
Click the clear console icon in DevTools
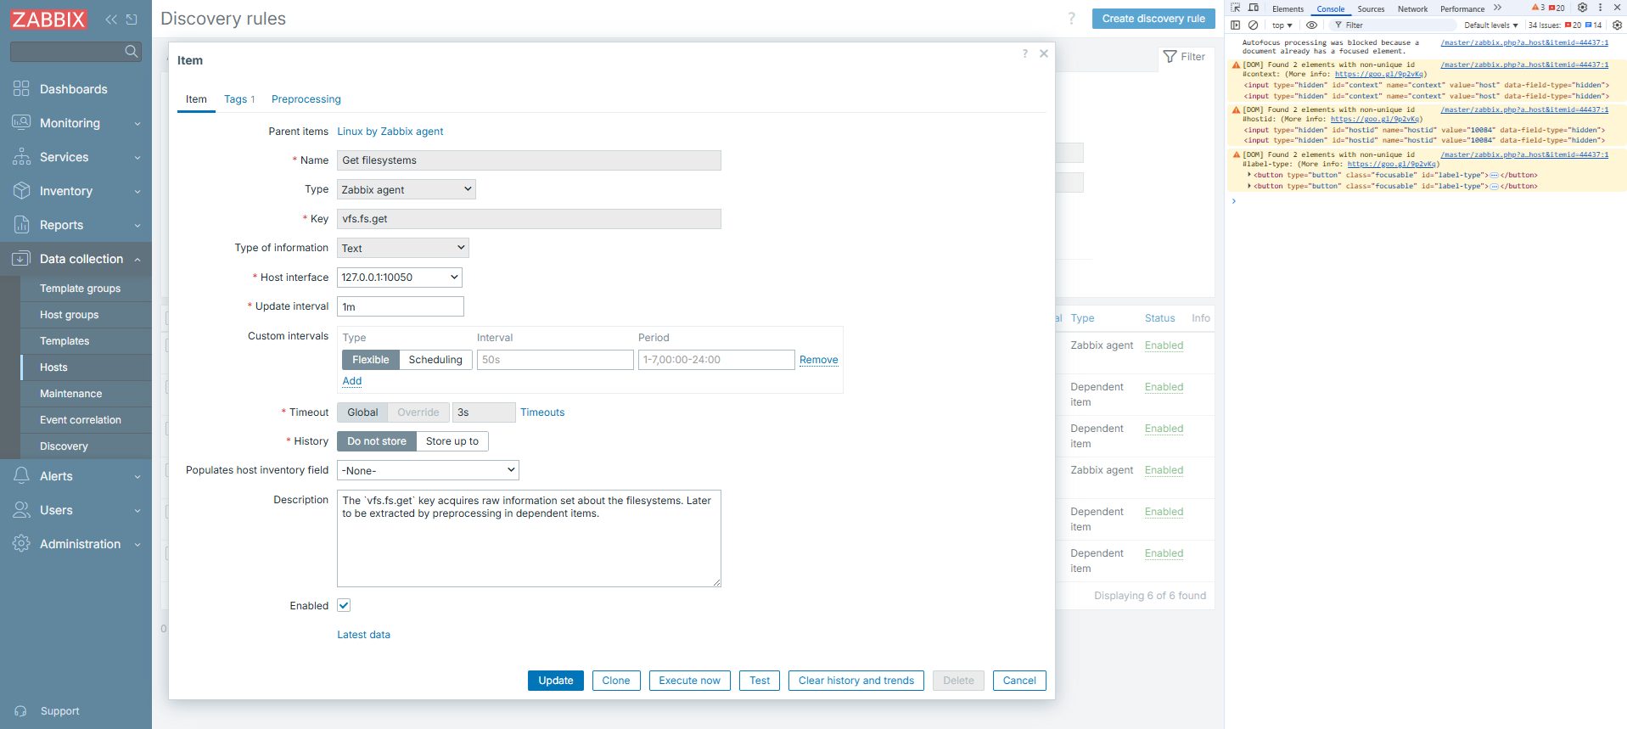1253,25
